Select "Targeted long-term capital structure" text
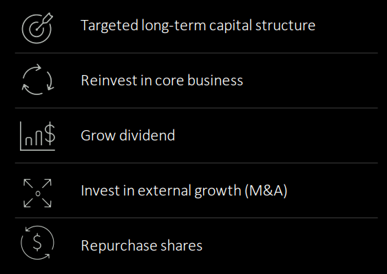The width and height of the screenshot is (387, 274). point(198,25)
